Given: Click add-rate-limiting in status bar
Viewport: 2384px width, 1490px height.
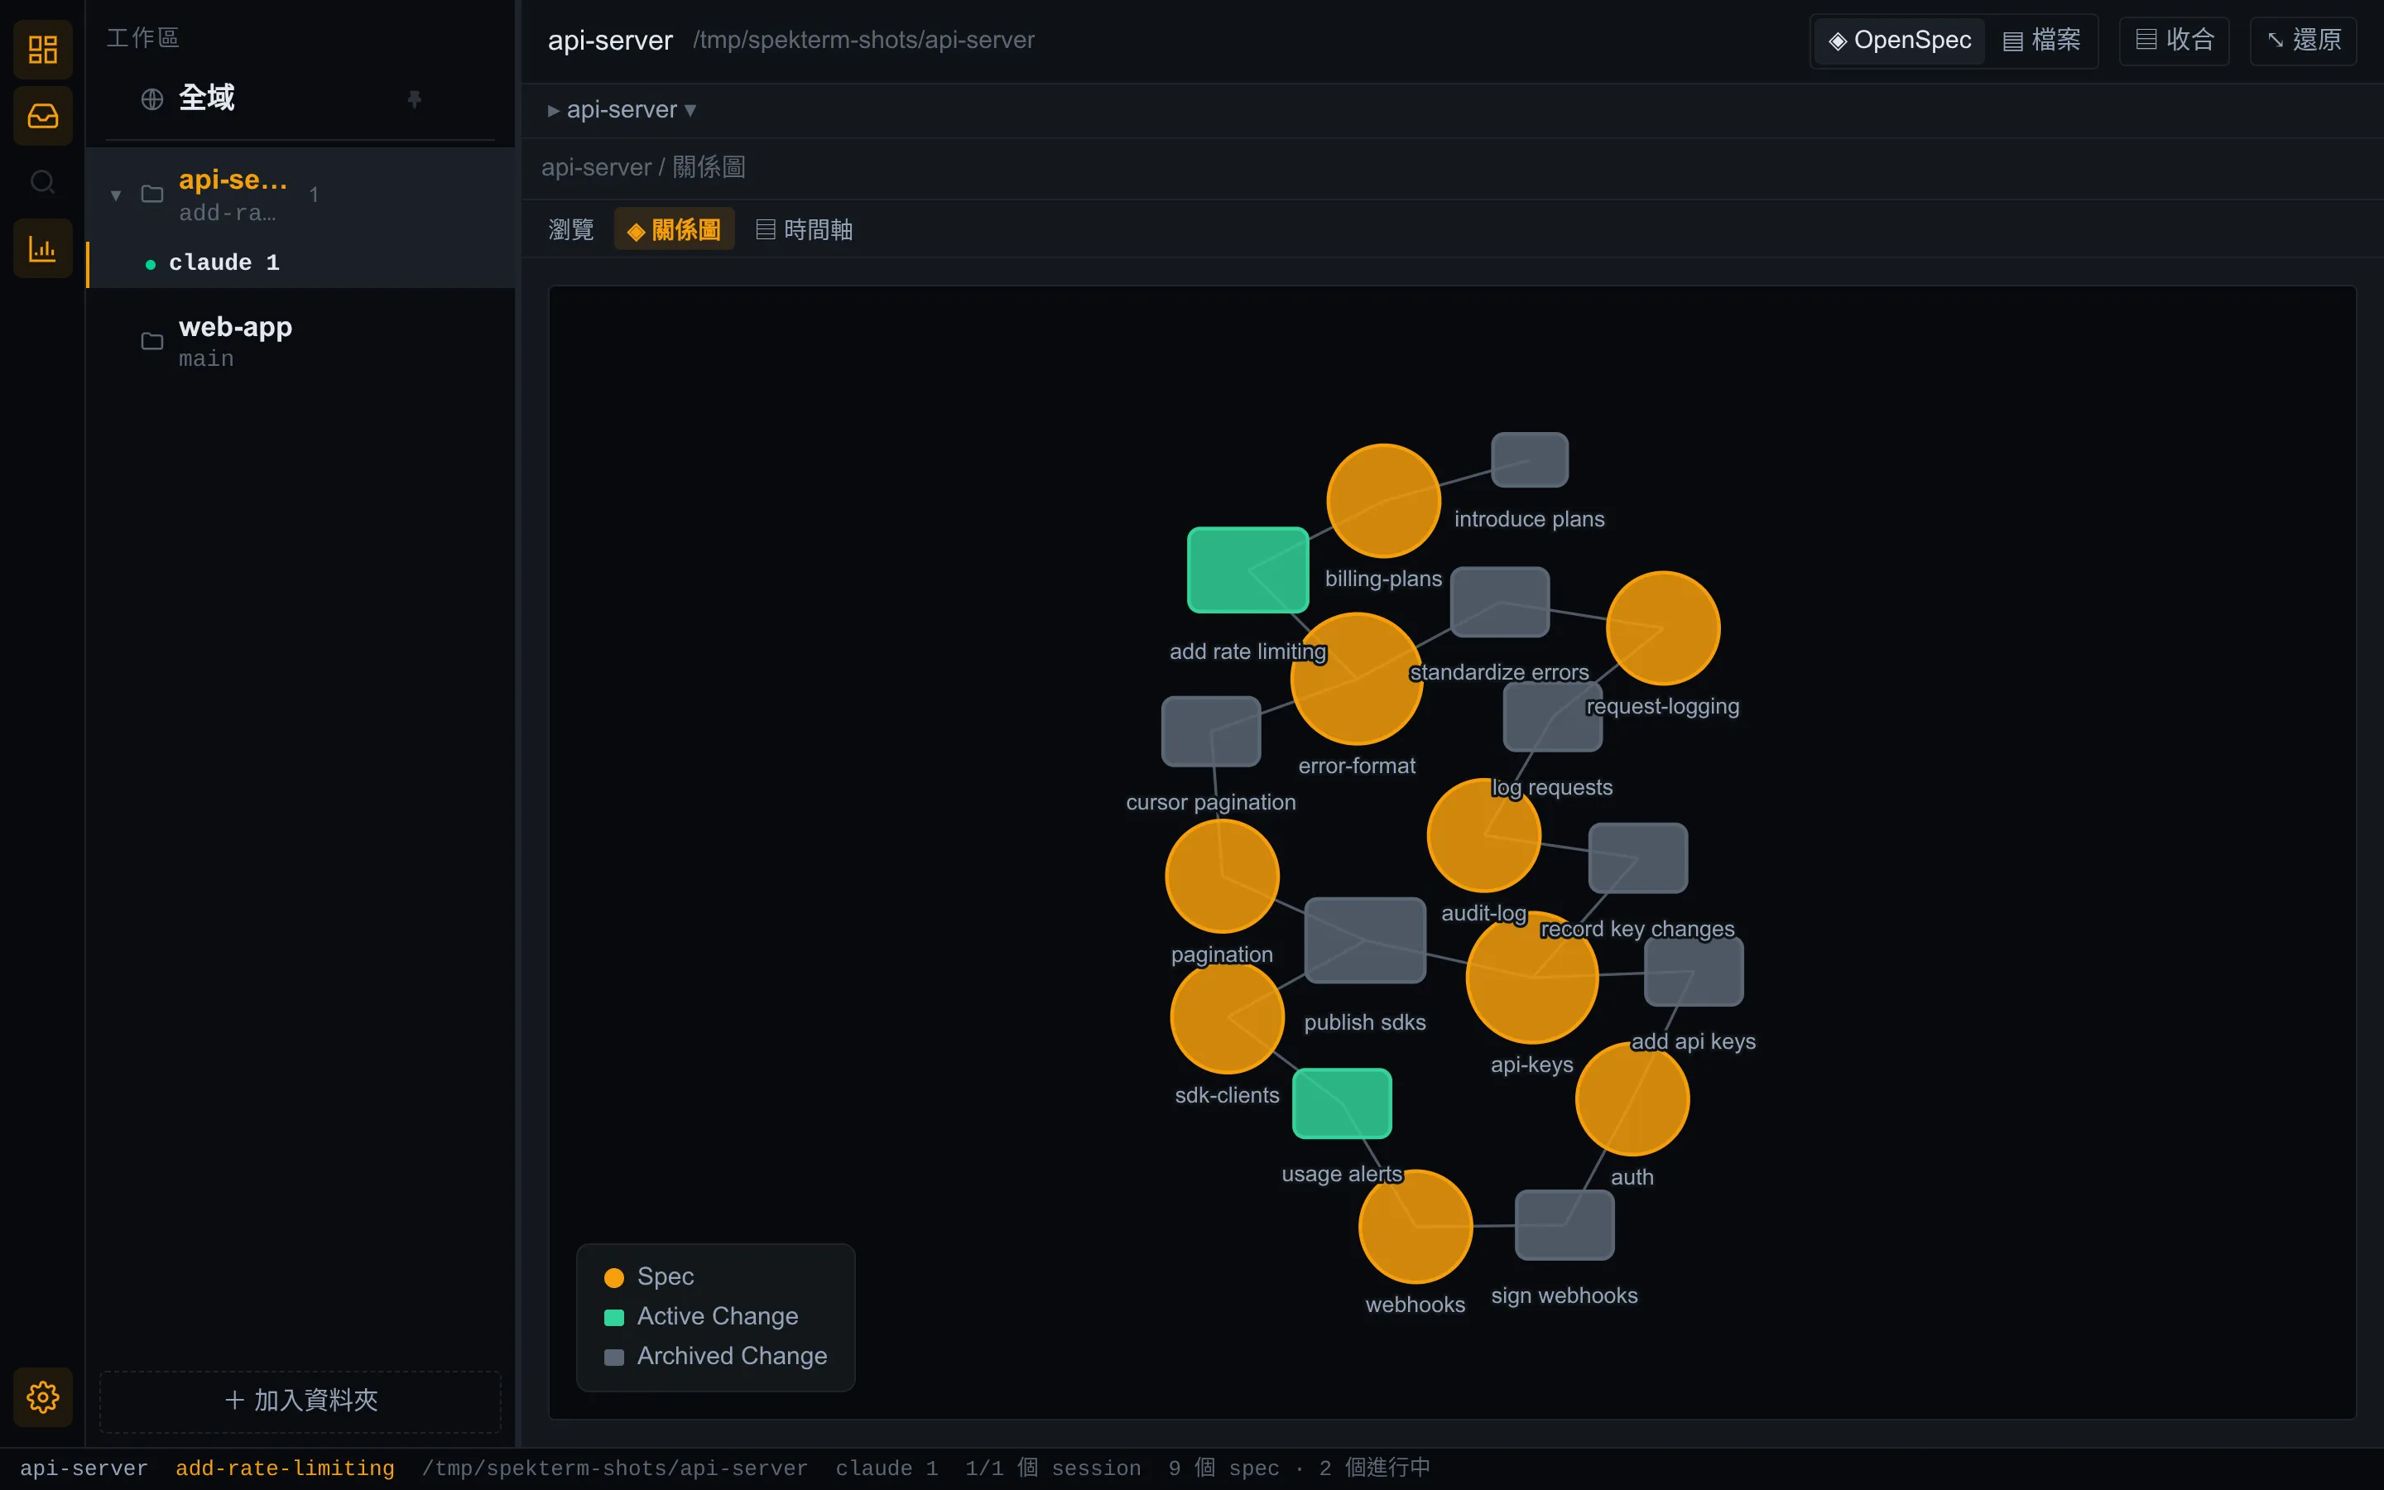Looking at the screenshot, I should pyautogui.click(x=285, y=1468).
